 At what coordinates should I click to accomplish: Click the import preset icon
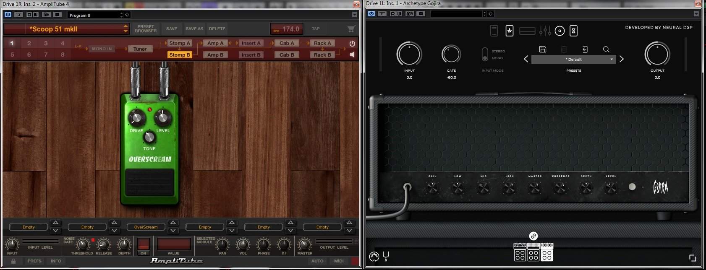tap(585, 49)
